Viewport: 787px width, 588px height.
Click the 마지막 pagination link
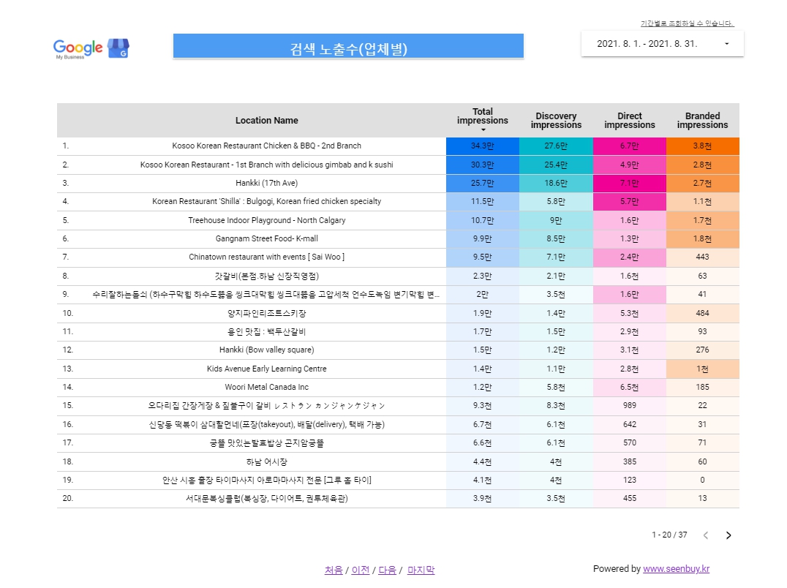click(x=421, y=569)
